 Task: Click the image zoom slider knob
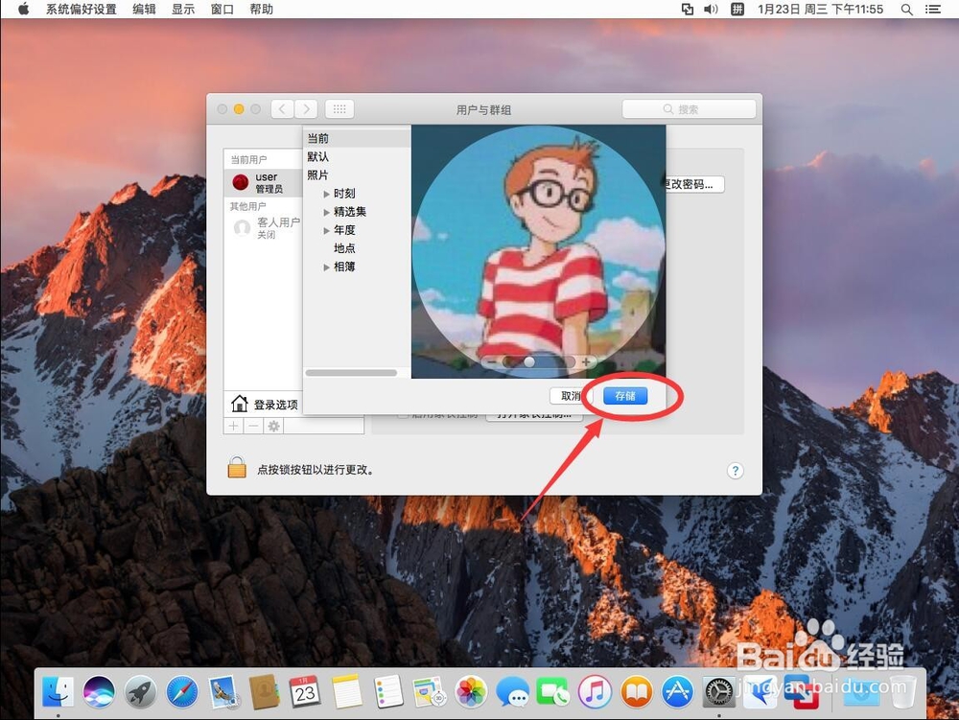(x=529, y=361)
